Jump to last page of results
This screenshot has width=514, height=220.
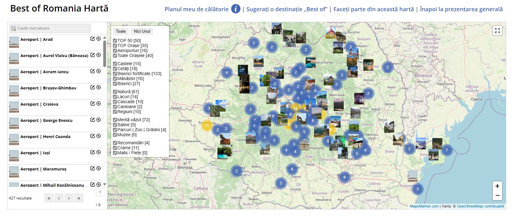(79, 198)
